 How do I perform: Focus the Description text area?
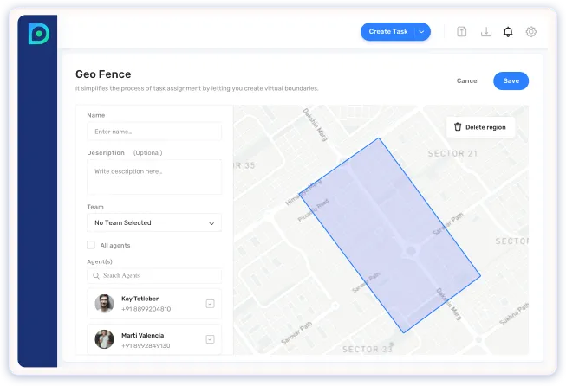point(153,177)
